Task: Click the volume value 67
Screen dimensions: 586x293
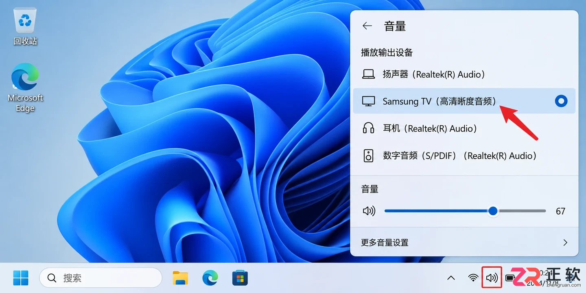Action: [561, 211]
